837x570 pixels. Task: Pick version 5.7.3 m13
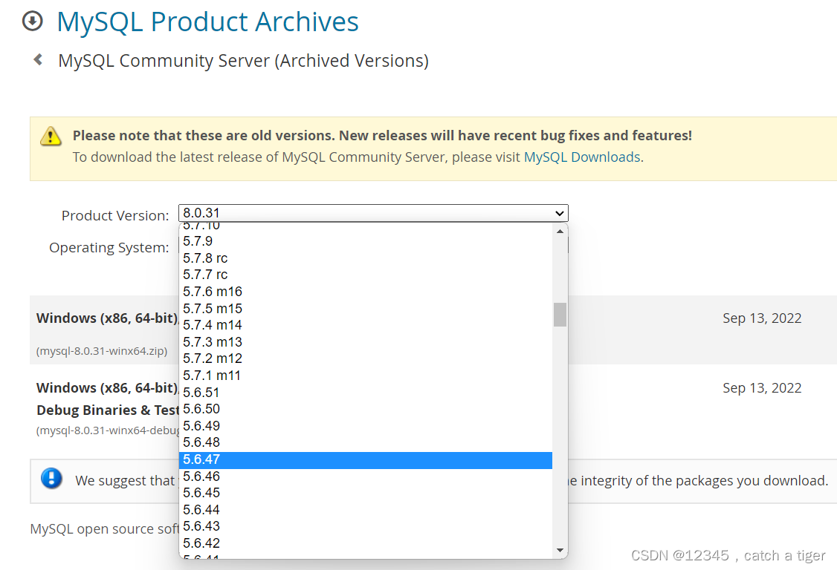pyautogui.click(x=366, y=342)
